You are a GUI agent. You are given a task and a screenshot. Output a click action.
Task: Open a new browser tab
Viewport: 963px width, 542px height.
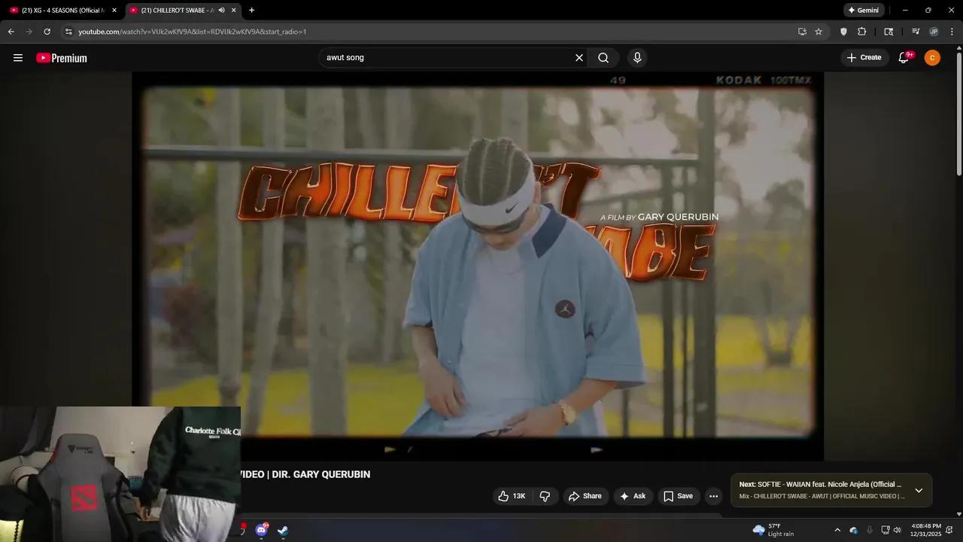click(x=251, y=11)
